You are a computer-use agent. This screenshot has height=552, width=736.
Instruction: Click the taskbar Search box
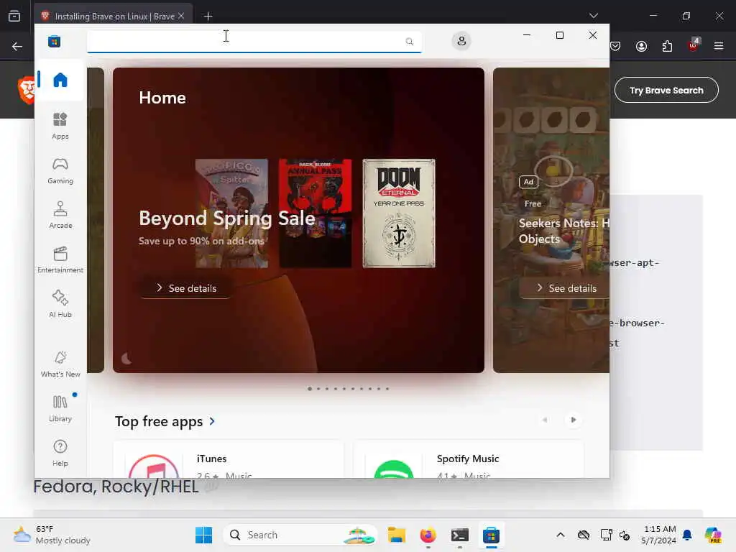tap(300, 535)
